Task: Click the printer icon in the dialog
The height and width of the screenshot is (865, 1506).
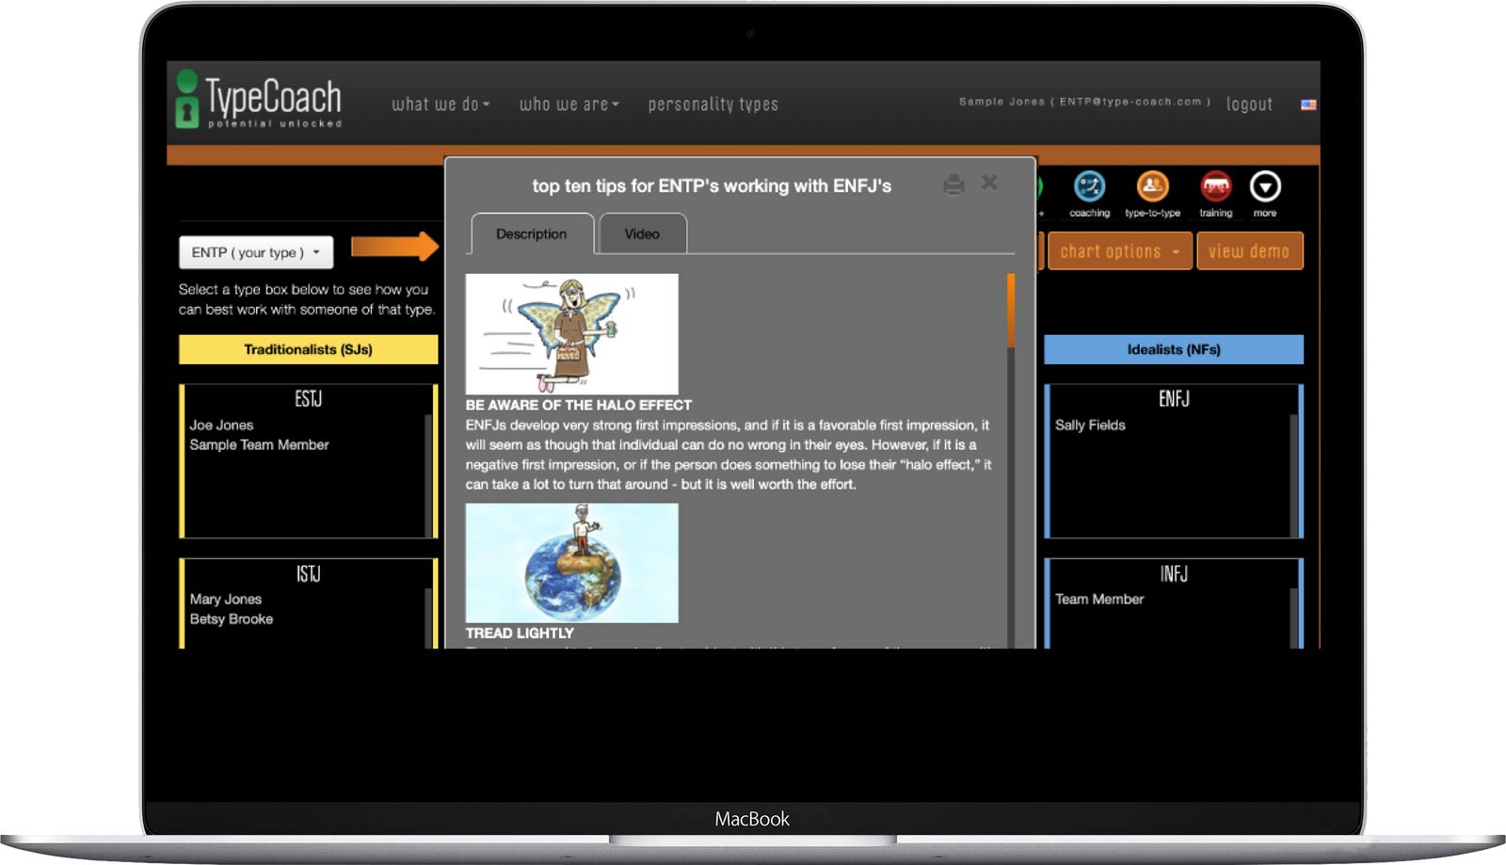Action: click(x=953, y=184)
